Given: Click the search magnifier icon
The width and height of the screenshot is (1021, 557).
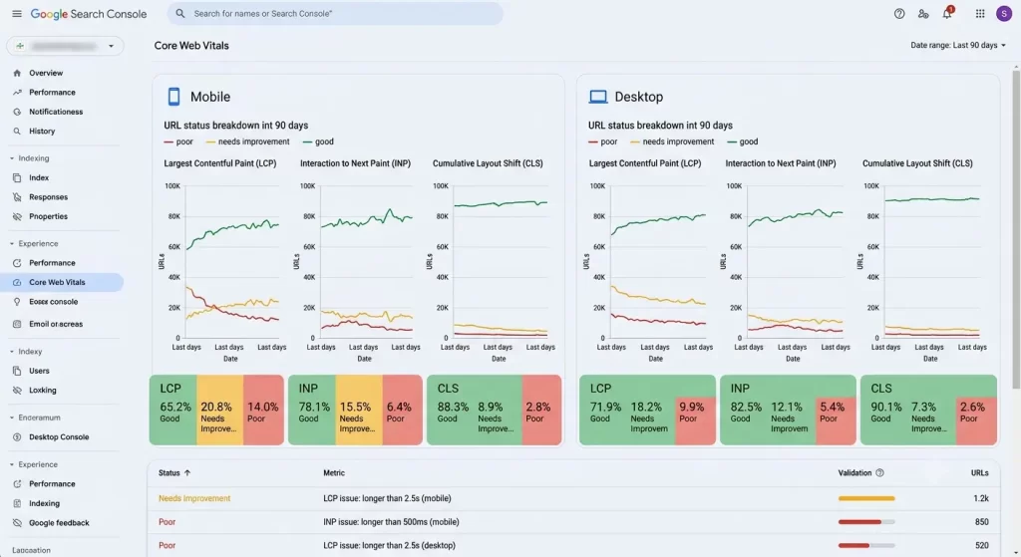Looking at the screenshot, I should (180, 14).
